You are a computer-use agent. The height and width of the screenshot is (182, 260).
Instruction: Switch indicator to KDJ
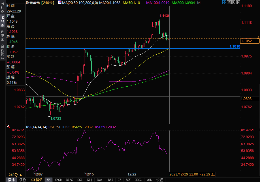pyautogui.click(x=89, y=180)
